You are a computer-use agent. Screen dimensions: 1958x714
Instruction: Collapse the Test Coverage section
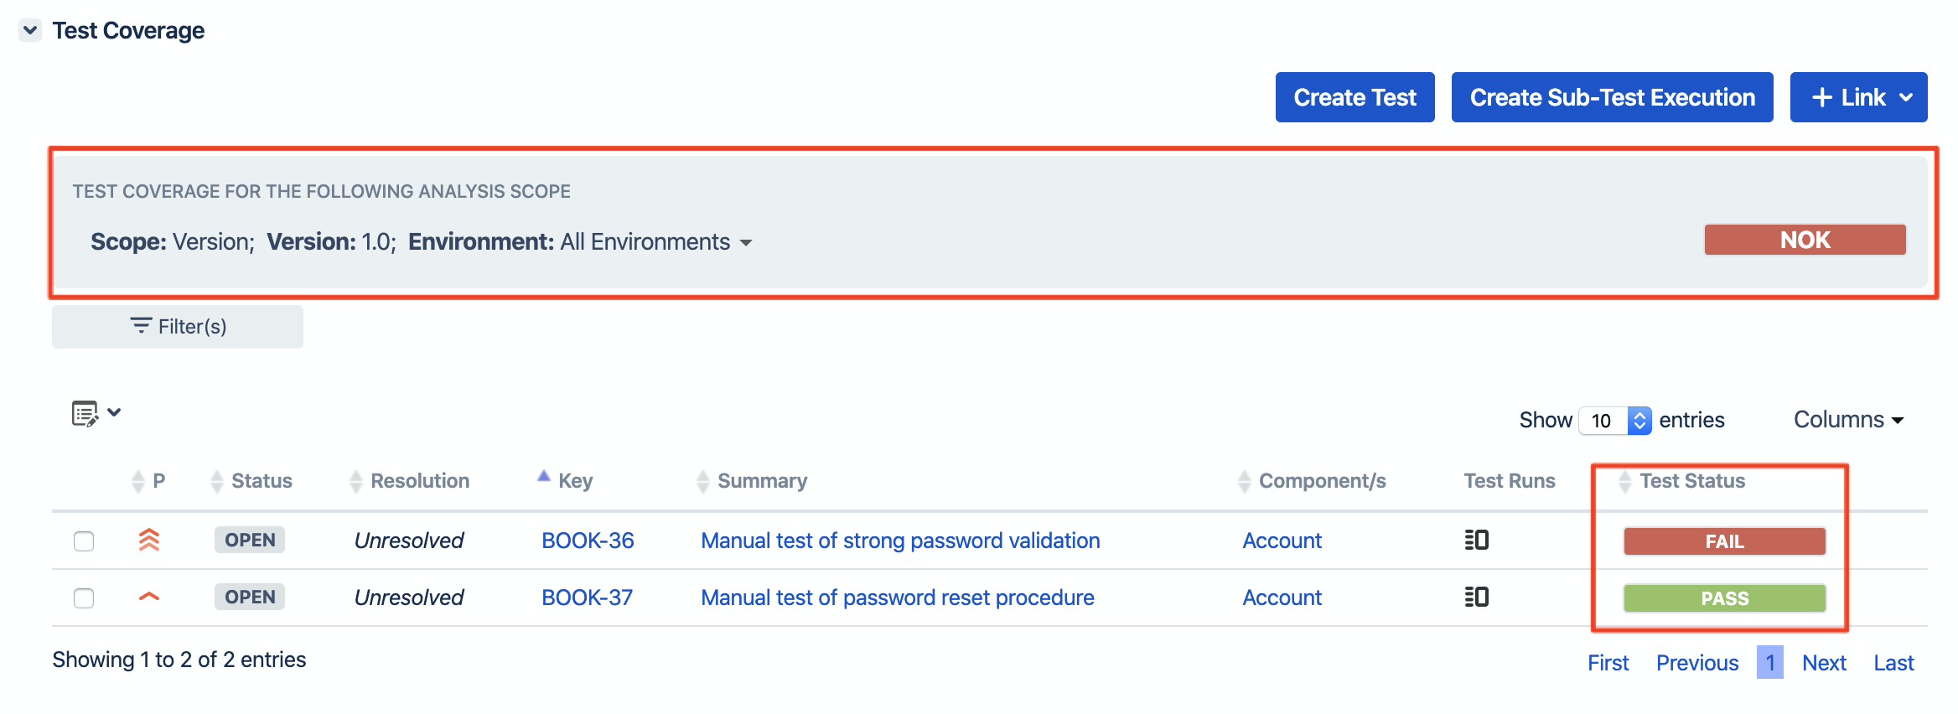click(30, 30)
